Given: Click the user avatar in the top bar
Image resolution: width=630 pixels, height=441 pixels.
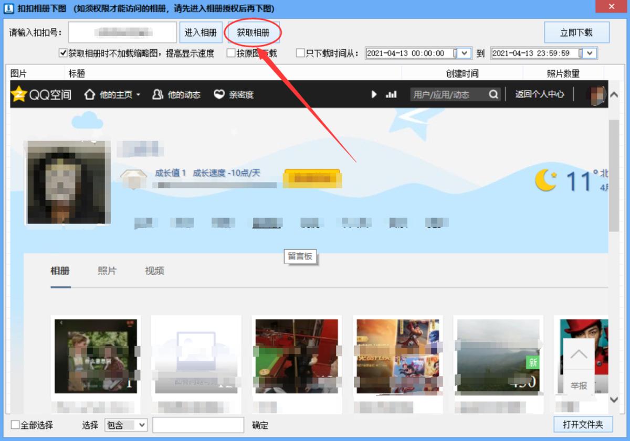Looking at the screenshot, I should (597, 94).
